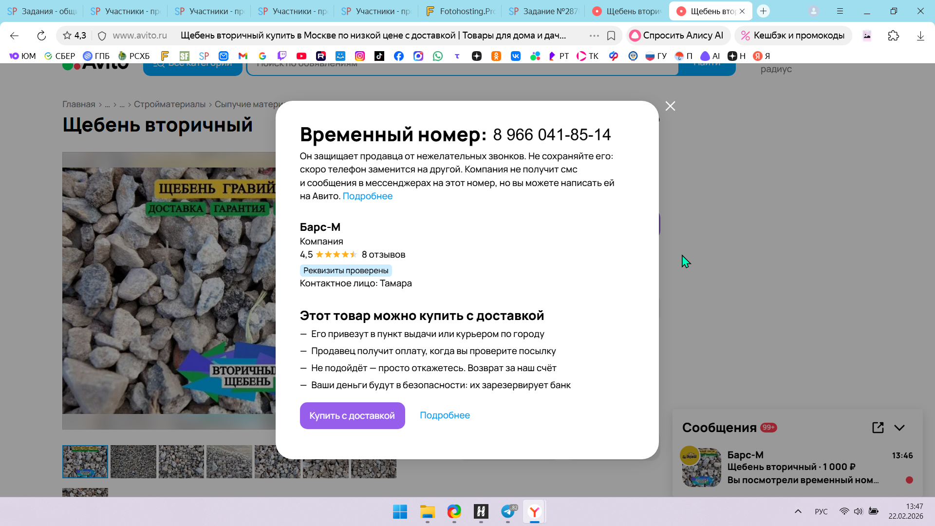This screenshot has width=935, height=526.
Task: Click the Купить с доставкой button
Action: tap(352, 415)
